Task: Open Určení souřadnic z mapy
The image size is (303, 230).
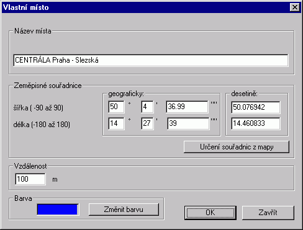Action: tap(237, 147)
